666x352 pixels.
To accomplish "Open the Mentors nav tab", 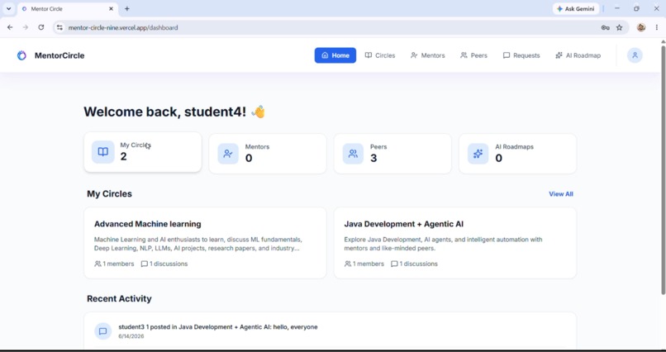I will 427,55.
